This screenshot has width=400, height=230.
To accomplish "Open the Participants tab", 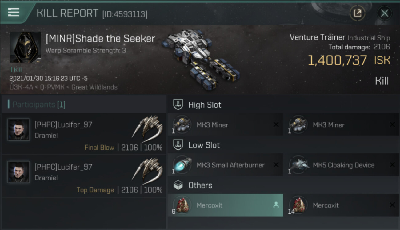I will pos(38,105).
